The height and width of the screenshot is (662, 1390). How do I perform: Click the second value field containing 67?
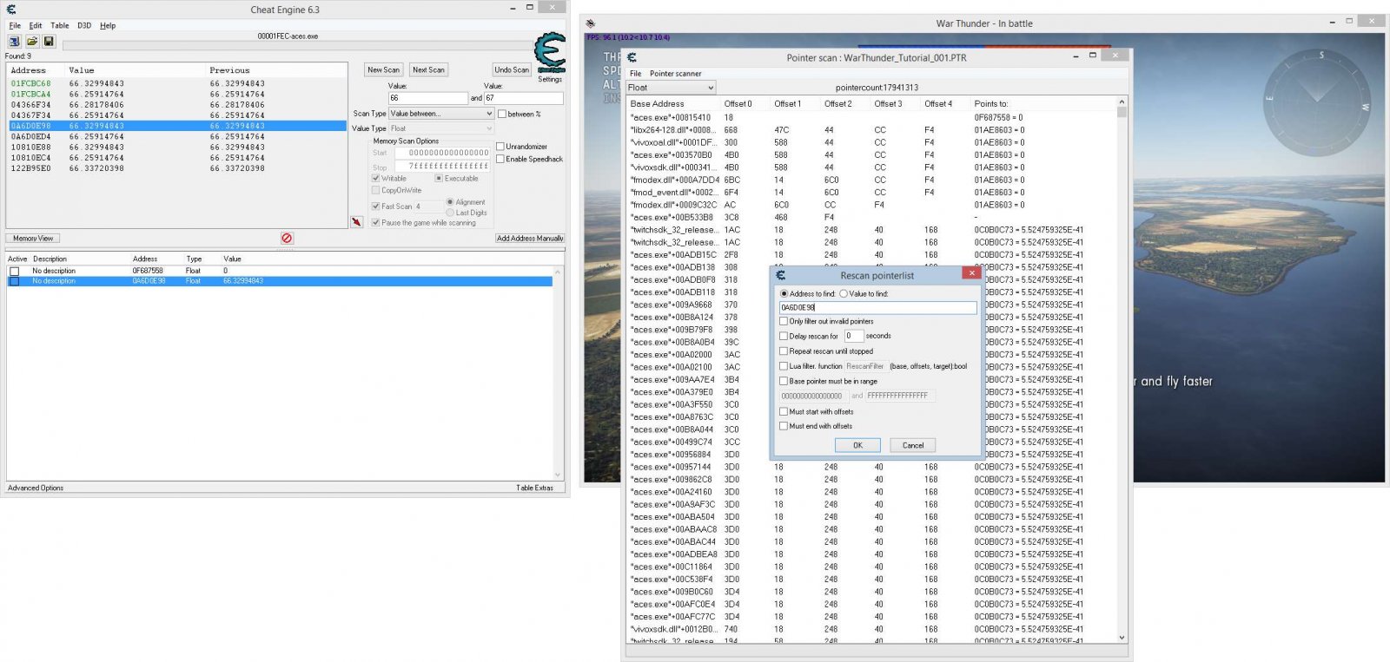(x=523, y=98)
